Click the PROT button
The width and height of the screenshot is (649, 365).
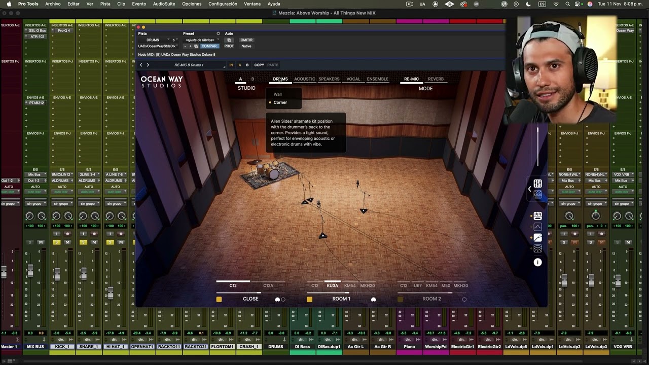229,46
